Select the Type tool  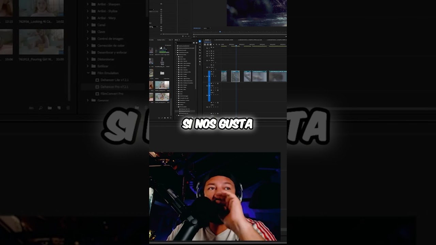200,64
